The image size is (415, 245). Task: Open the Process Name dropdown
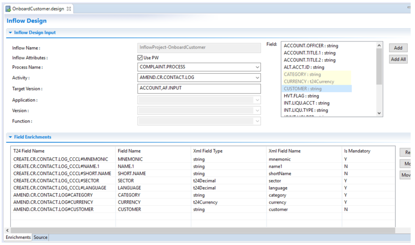(257, 67)
